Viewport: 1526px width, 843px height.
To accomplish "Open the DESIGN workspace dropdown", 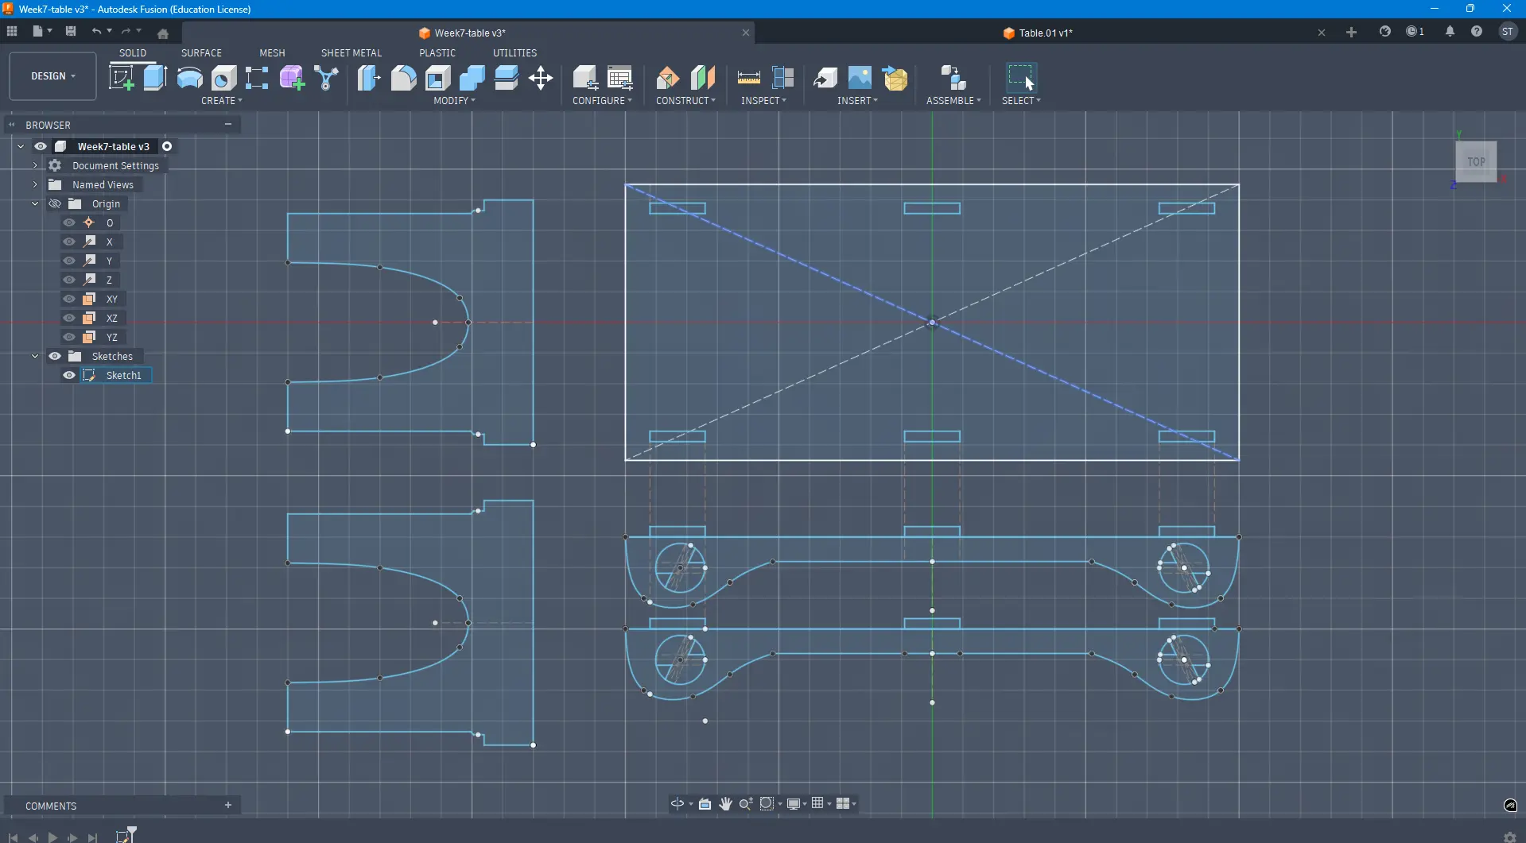I will tap(53, 76).
